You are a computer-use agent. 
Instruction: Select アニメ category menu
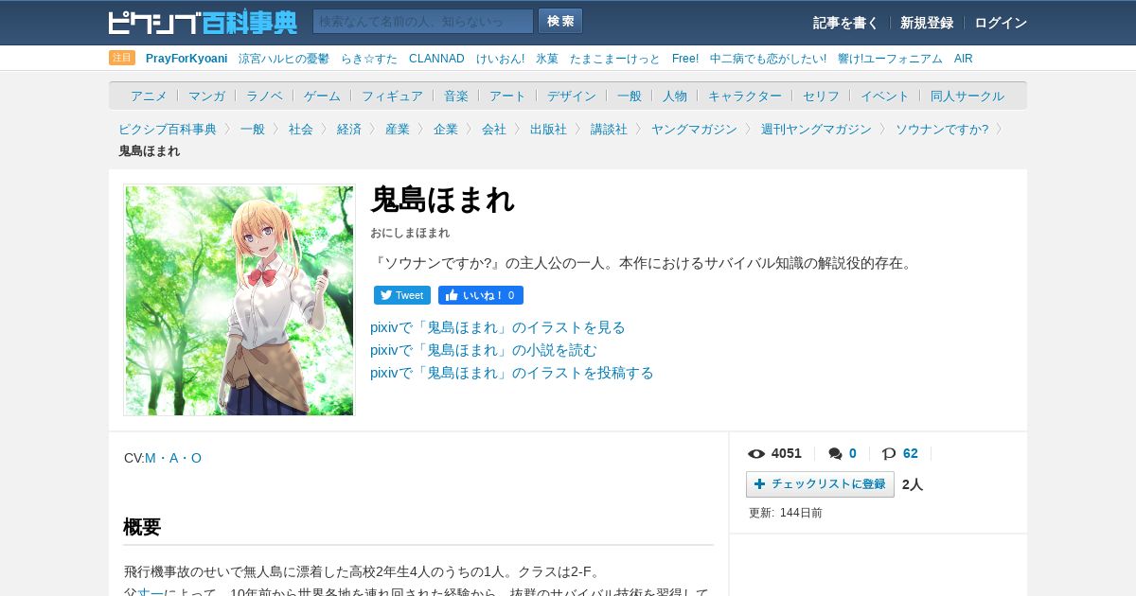click(149, 96)
